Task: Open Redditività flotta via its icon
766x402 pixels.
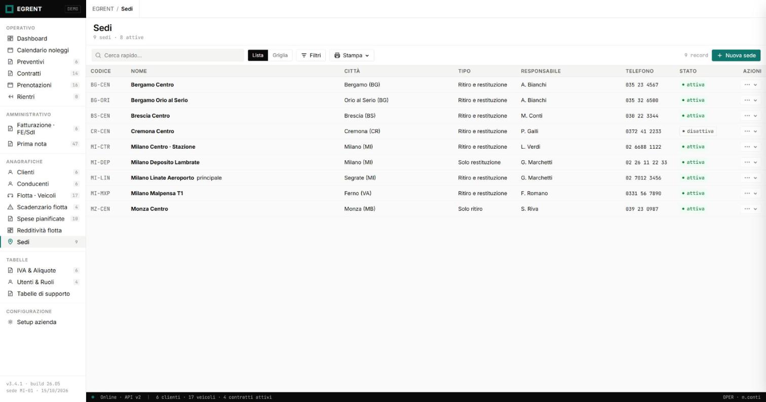Action: (x=10, y=231)
